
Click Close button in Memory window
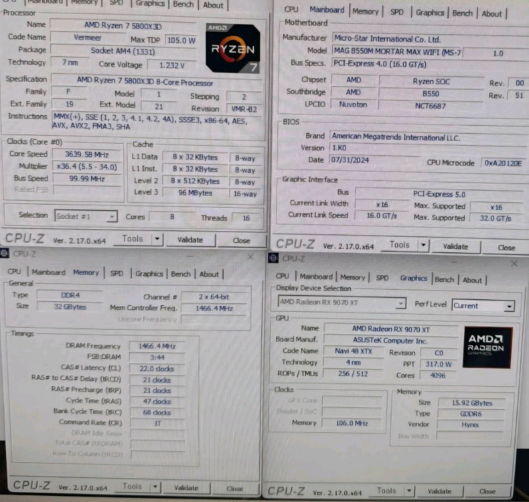click(x=235, y=489)
